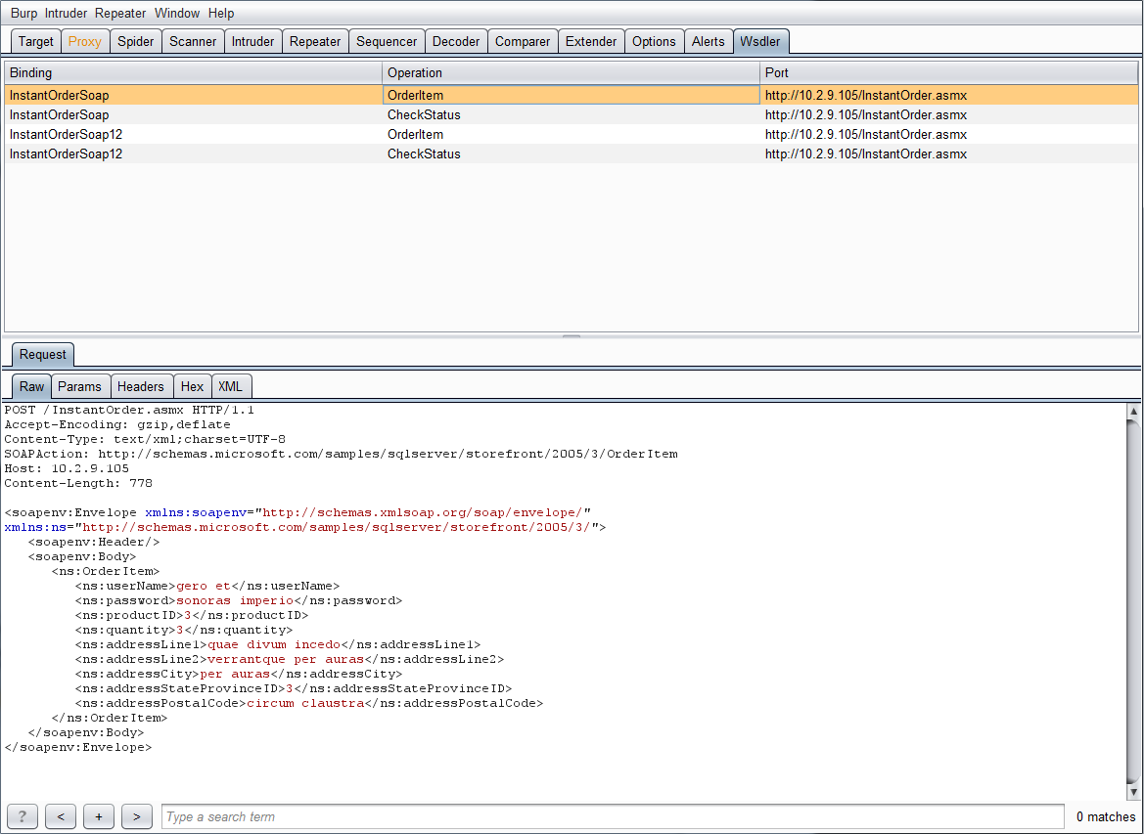
Task: Switch to the Headers view tab
Action: point(141,386)
